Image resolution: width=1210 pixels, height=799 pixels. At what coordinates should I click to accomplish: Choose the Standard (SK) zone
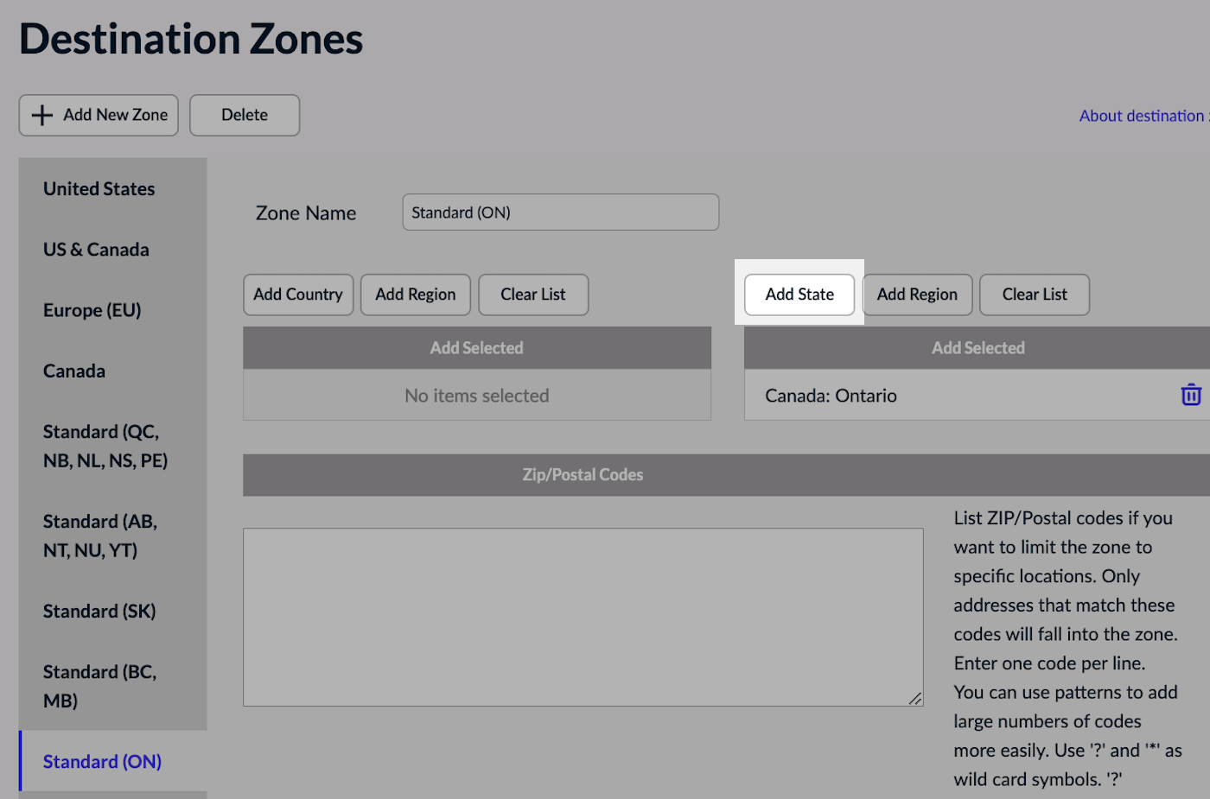point(99,612)
